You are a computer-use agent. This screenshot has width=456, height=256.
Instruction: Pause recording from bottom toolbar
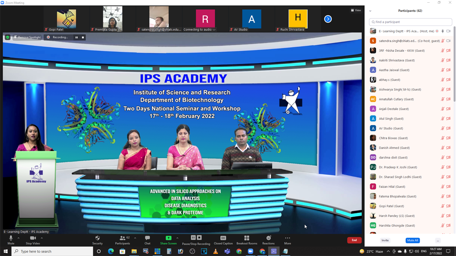pos(193,237)
